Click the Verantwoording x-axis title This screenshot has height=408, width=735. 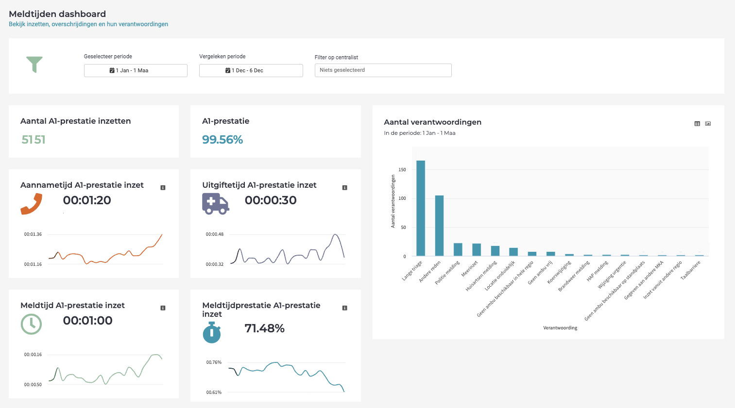click(560, 328)
